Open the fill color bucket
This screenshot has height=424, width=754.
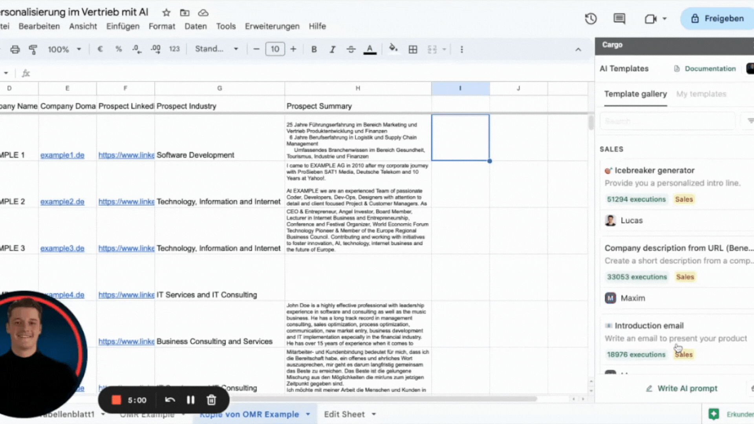tap(393, 49)
